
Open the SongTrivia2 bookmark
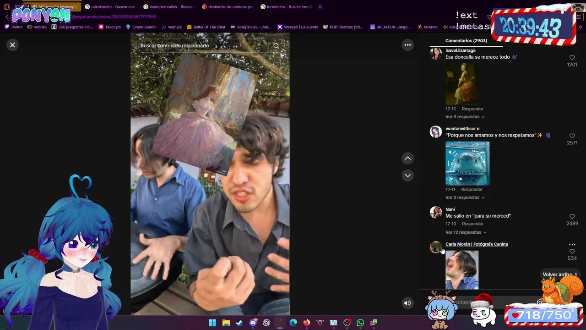(251, 27)
